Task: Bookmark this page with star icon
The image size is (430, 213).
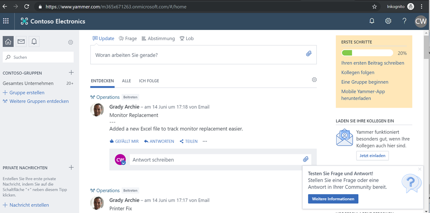Action: click(x=374, y=7)
